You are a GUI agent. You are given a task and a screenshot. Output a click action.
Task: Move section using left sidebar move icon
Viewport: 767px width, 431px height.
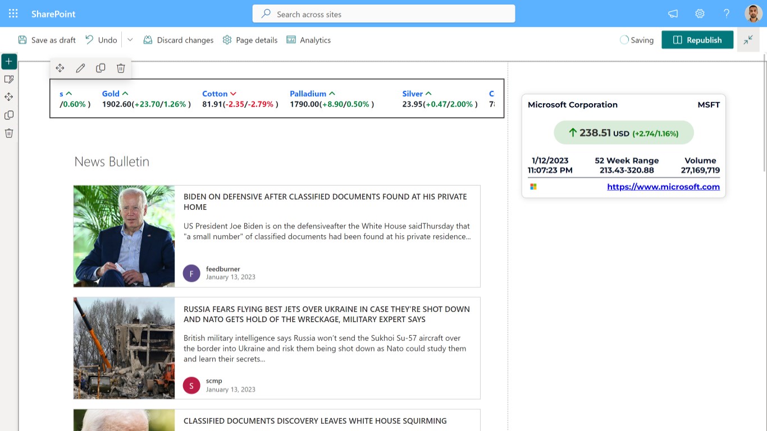9,97
